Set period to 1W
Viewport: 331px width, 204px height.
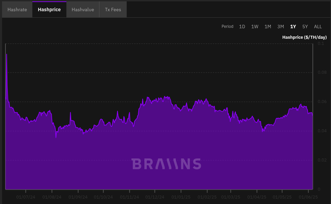tap(255, 27)
